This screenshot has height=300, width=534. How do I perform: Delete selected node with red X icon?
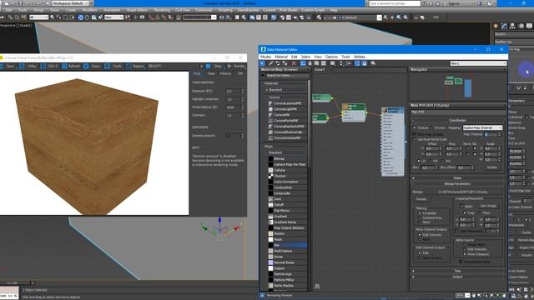click(294, 63)
